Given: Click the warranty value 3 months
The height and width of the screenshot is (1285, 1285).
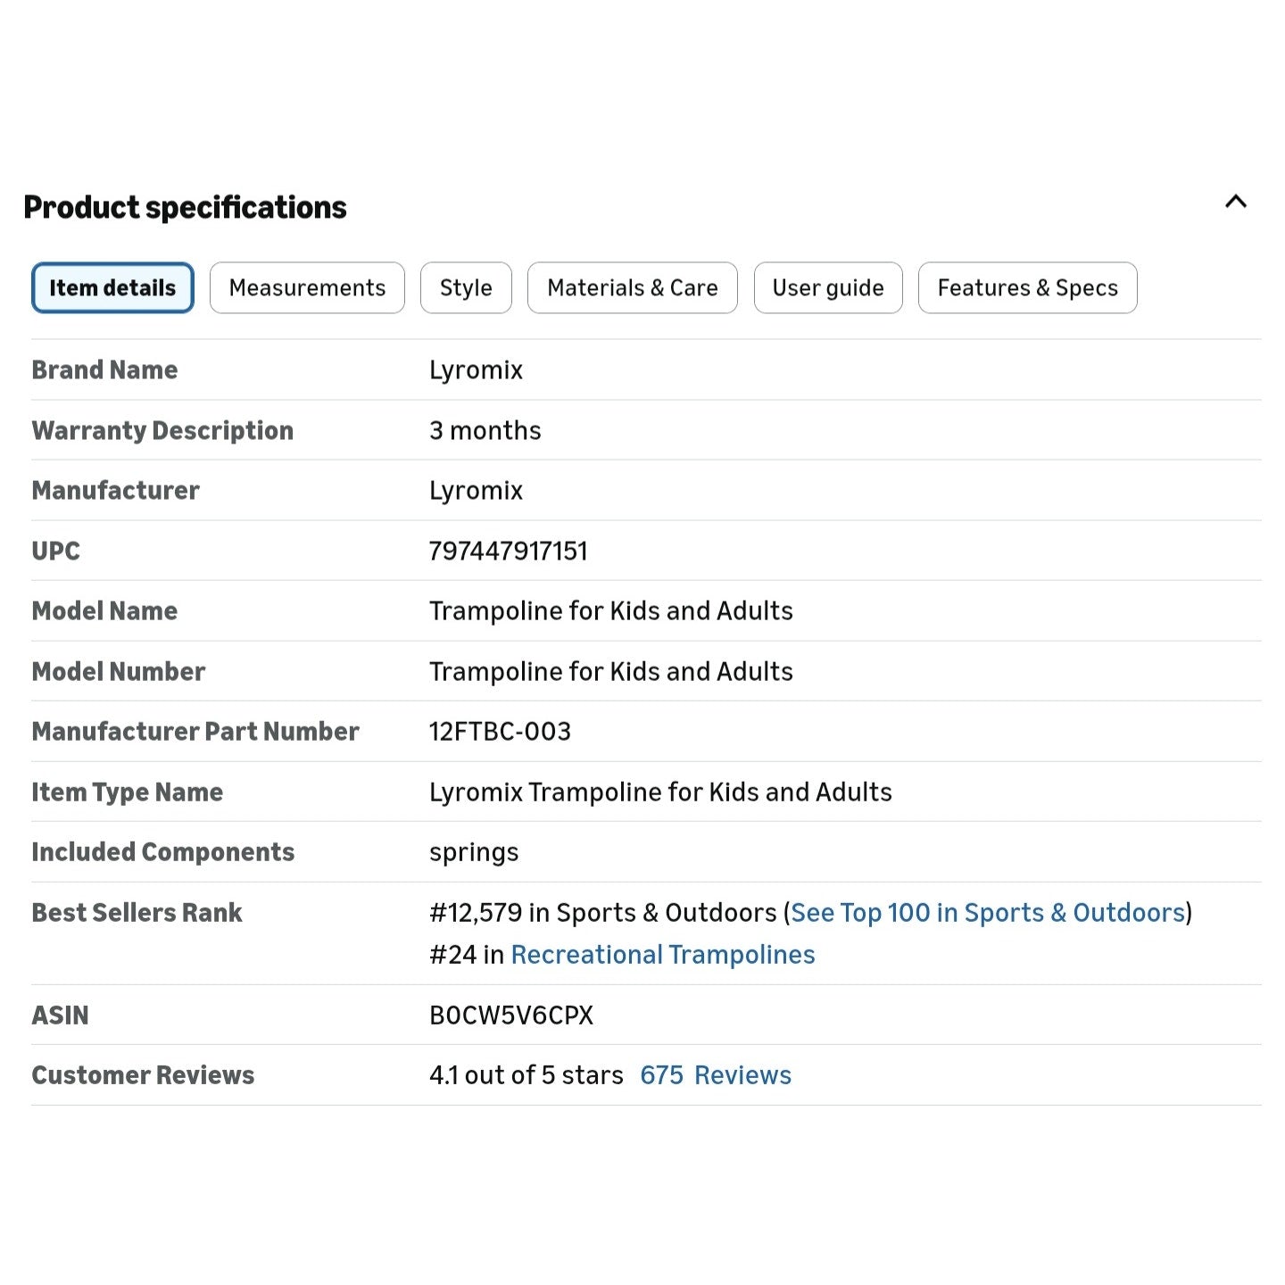Looking at the screenshot, I should pyautogui.click(x=485, y=430).
